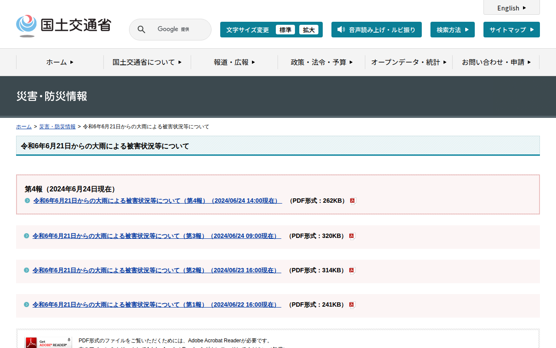Click the Google search input field
This screenshot has height=348, width=556.
178,30
